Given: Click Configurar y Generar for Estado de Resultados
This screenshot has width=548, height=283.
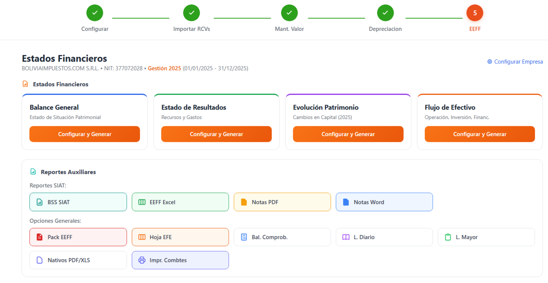Looking at the screenshot, I should click(x=216, y=134).
